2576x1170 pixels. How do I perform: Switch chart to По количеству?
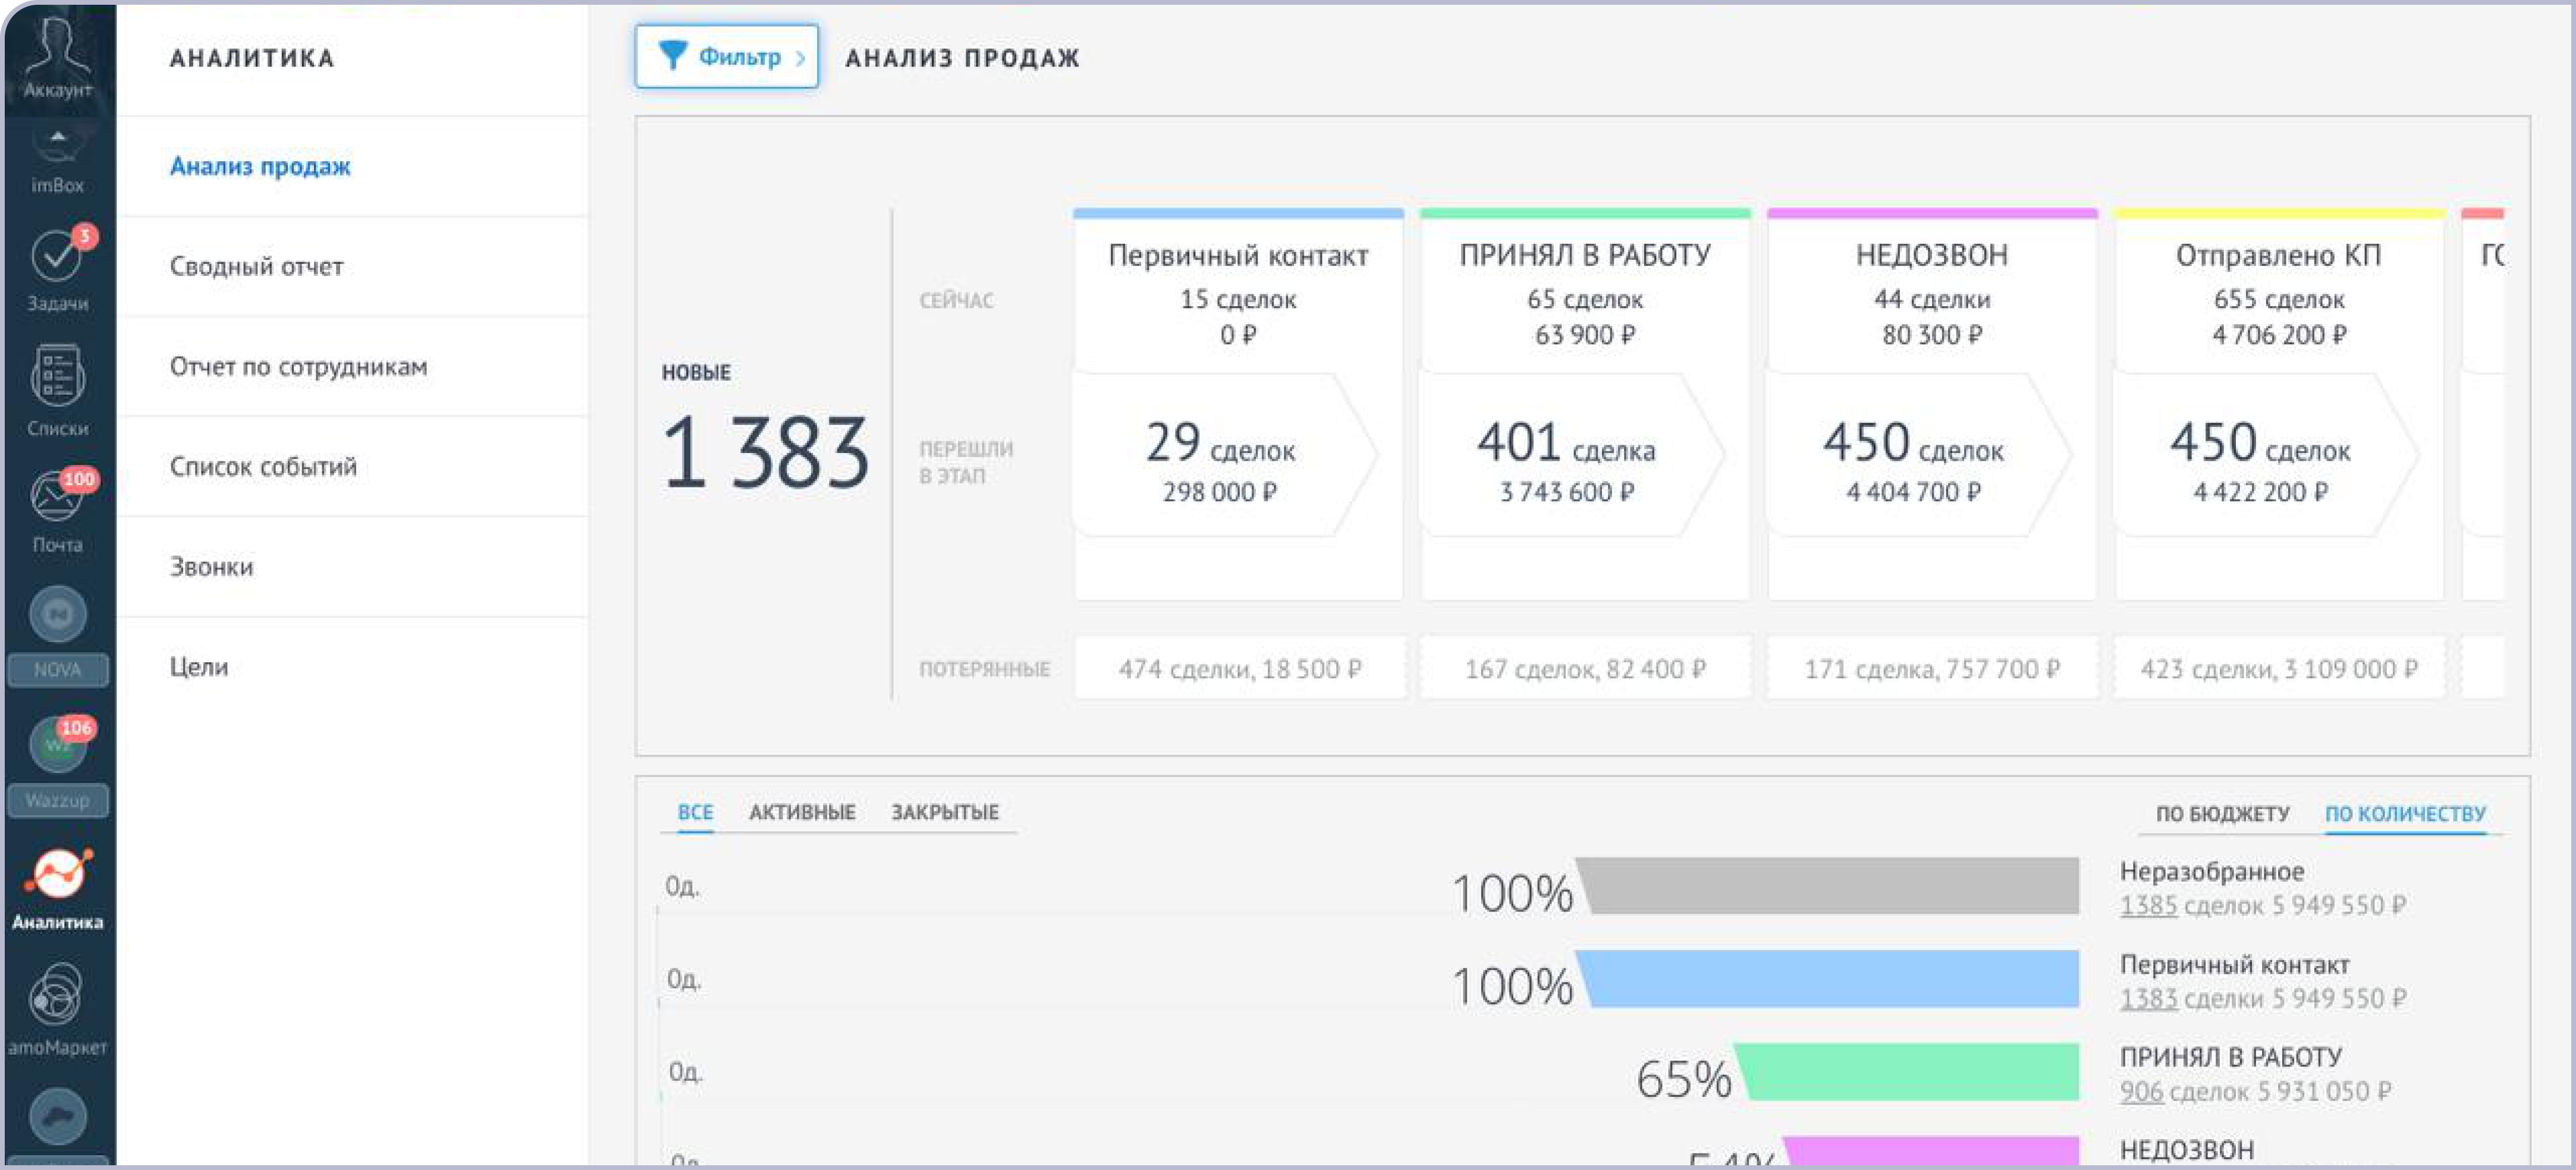[2405, 814]
